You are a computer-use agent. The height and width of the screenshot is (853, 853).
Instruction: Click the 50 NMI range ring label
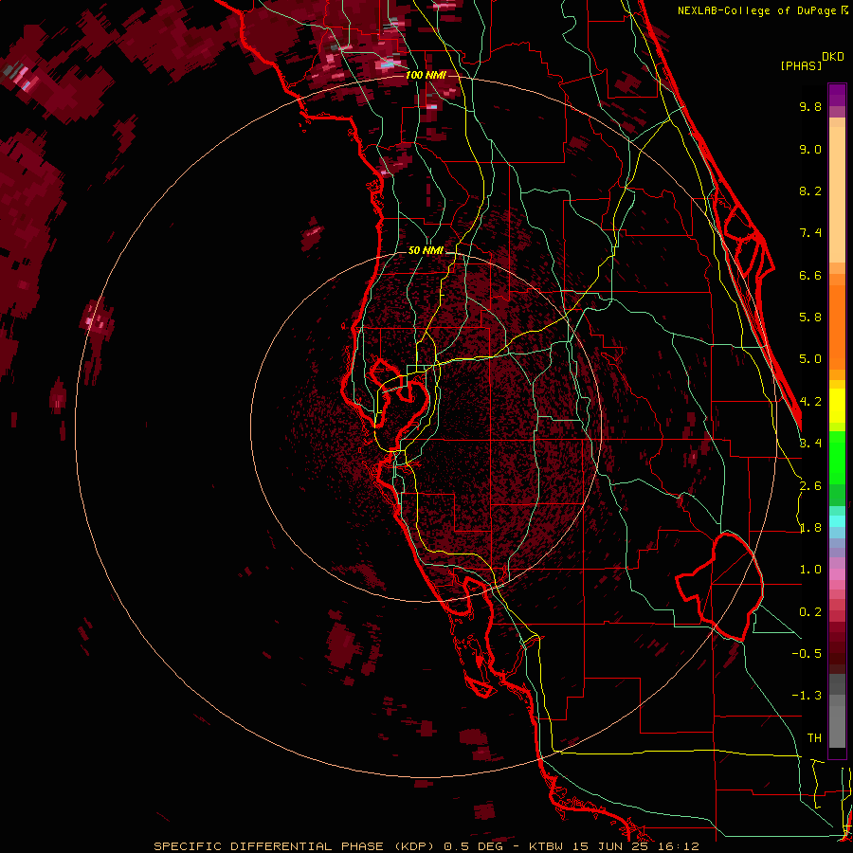tap(426, 251)
